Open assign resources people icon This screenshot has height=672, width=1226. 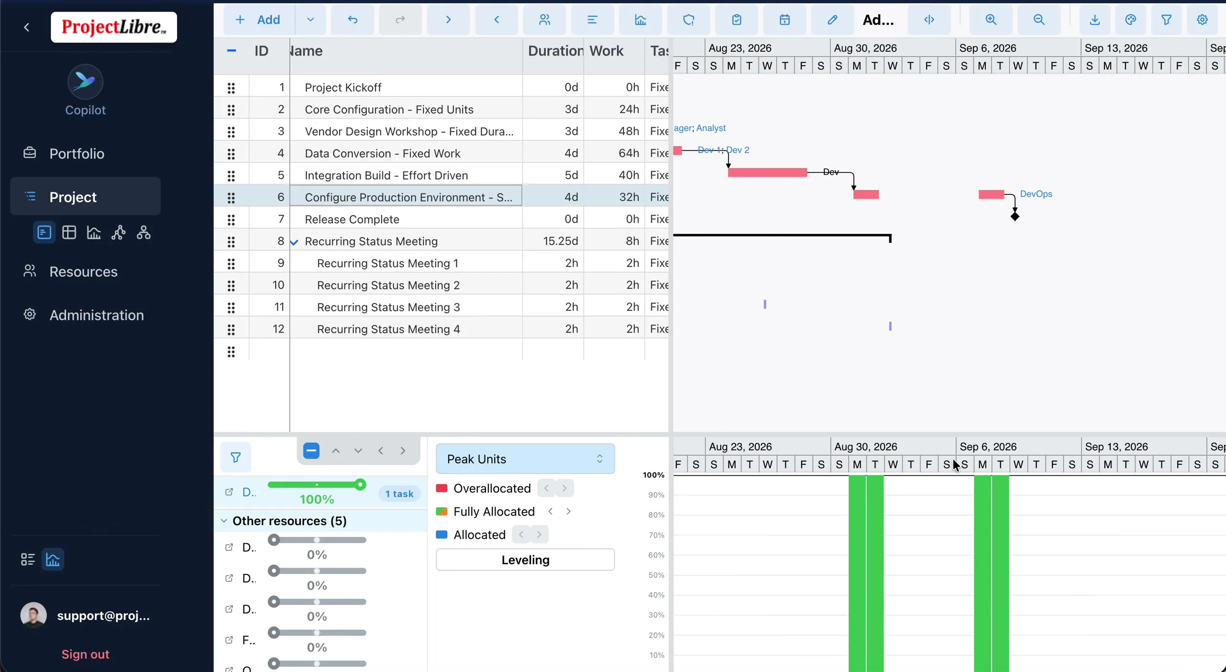point(545,20)
